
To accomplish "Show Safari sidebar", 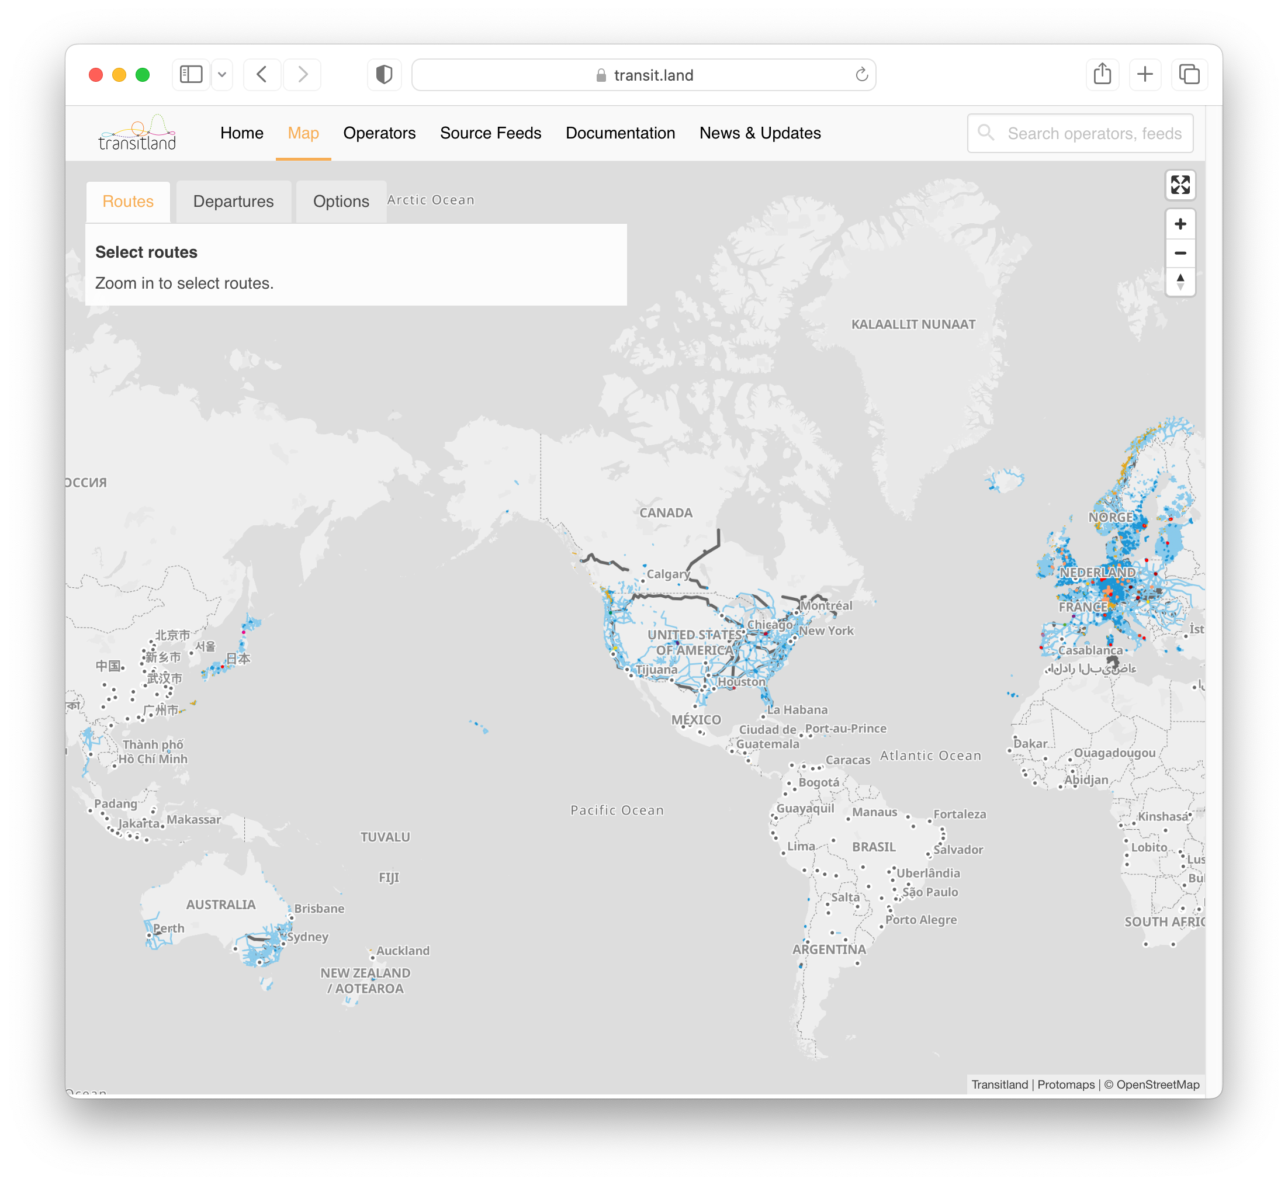I will click(191, 74).
